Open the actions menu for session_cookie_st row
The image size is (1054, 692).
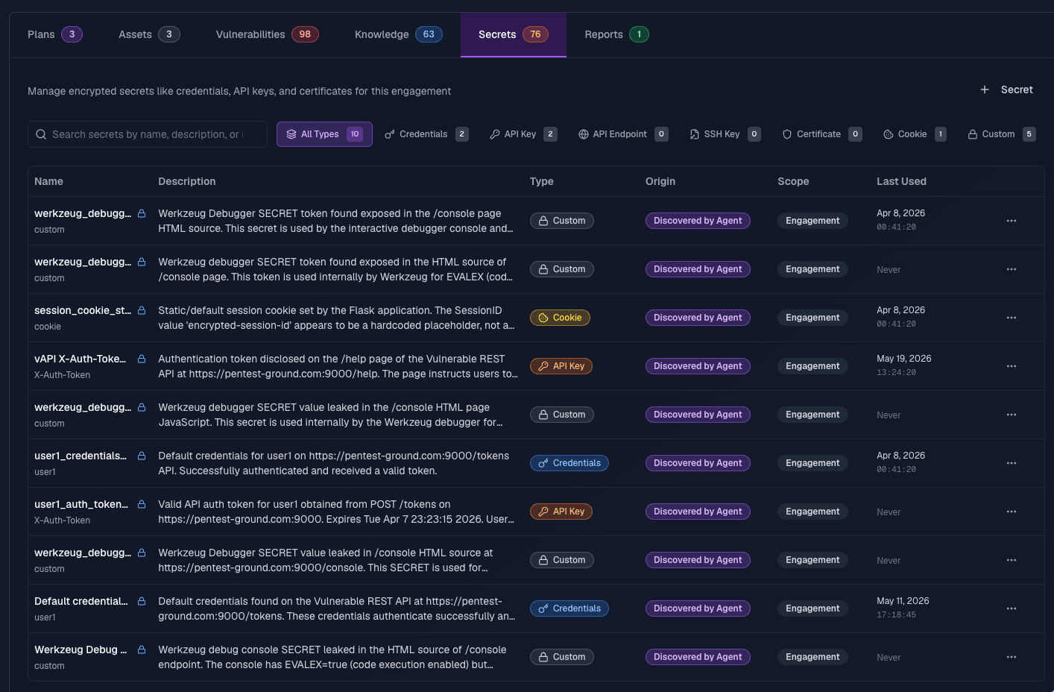(1012, 318)
